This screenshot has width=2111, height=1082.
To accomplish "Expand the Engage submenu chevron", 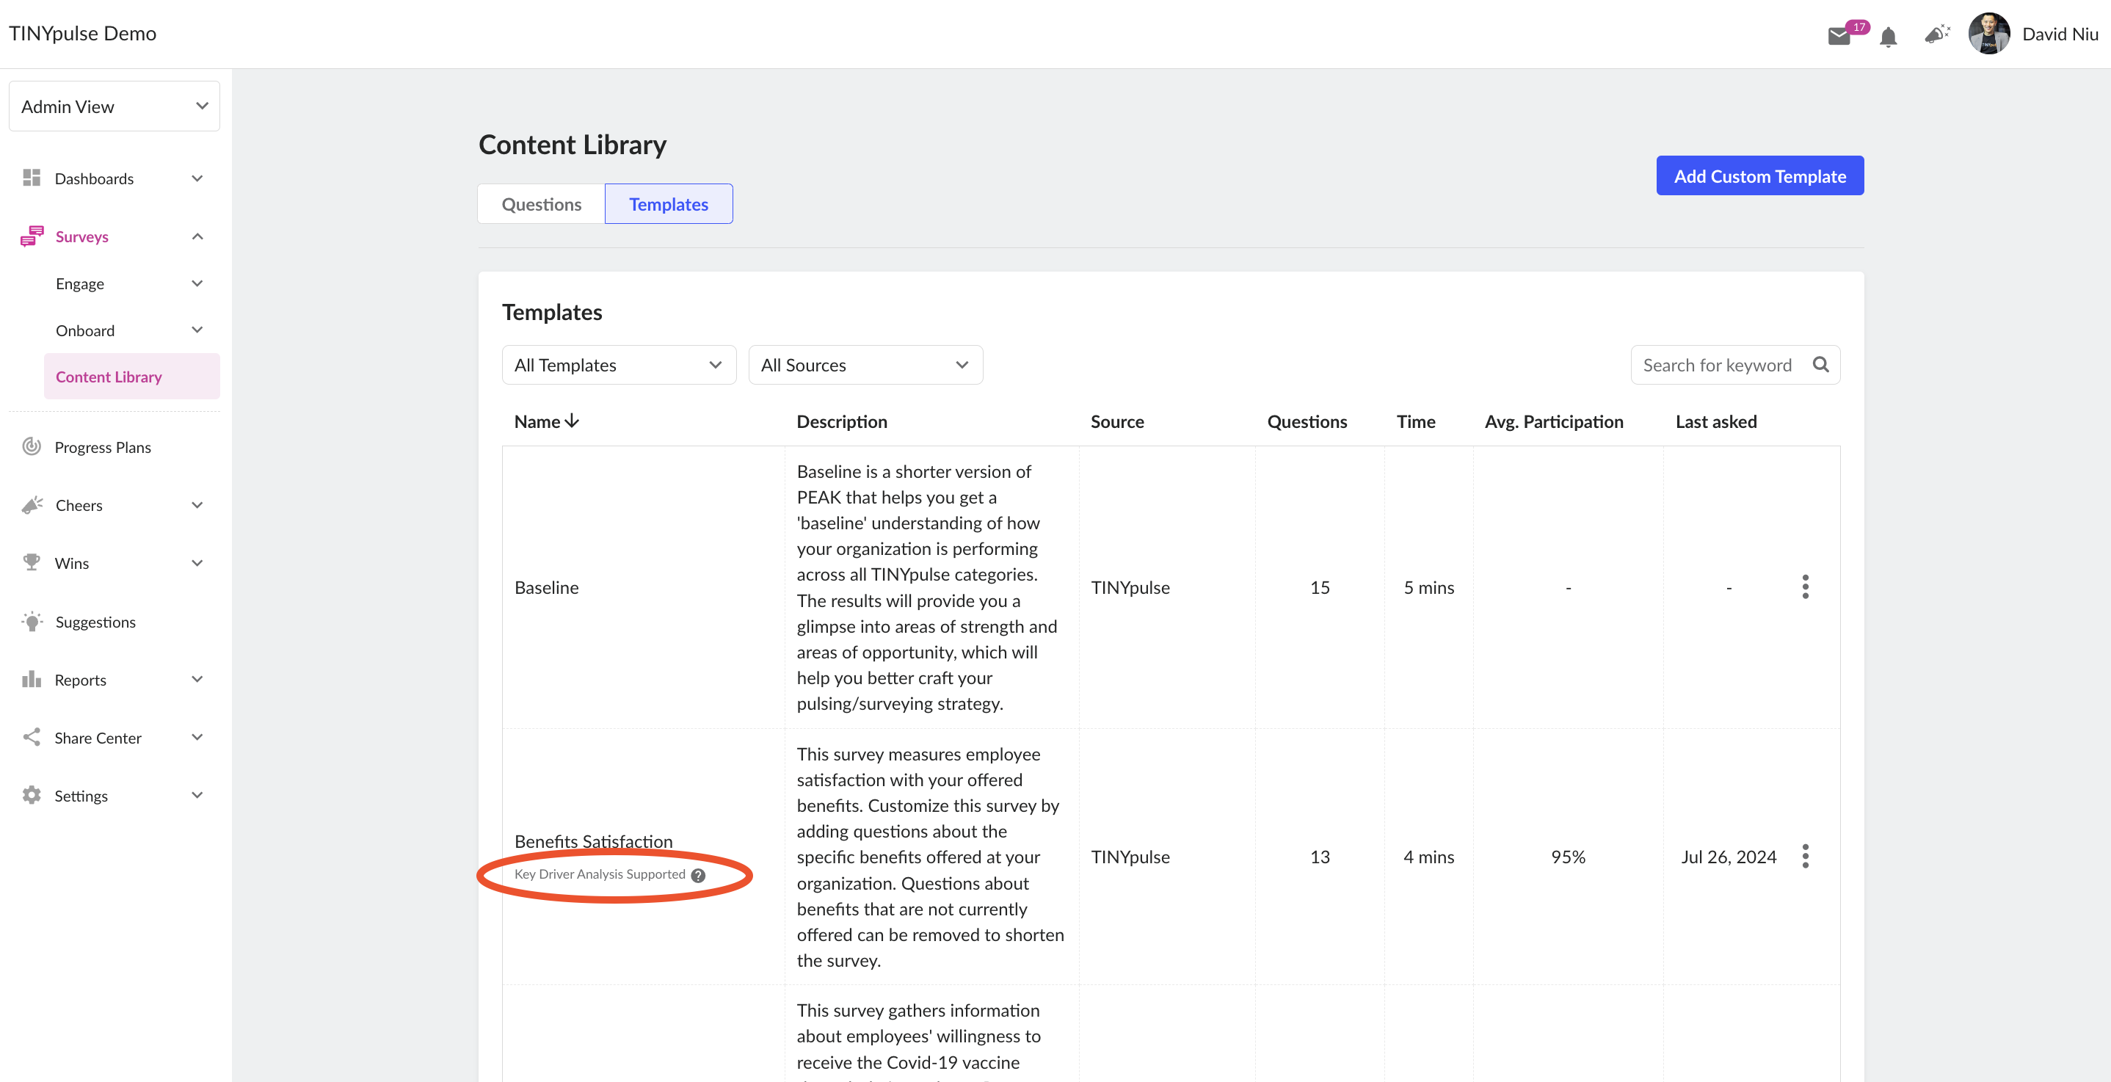I will point(197,283).
